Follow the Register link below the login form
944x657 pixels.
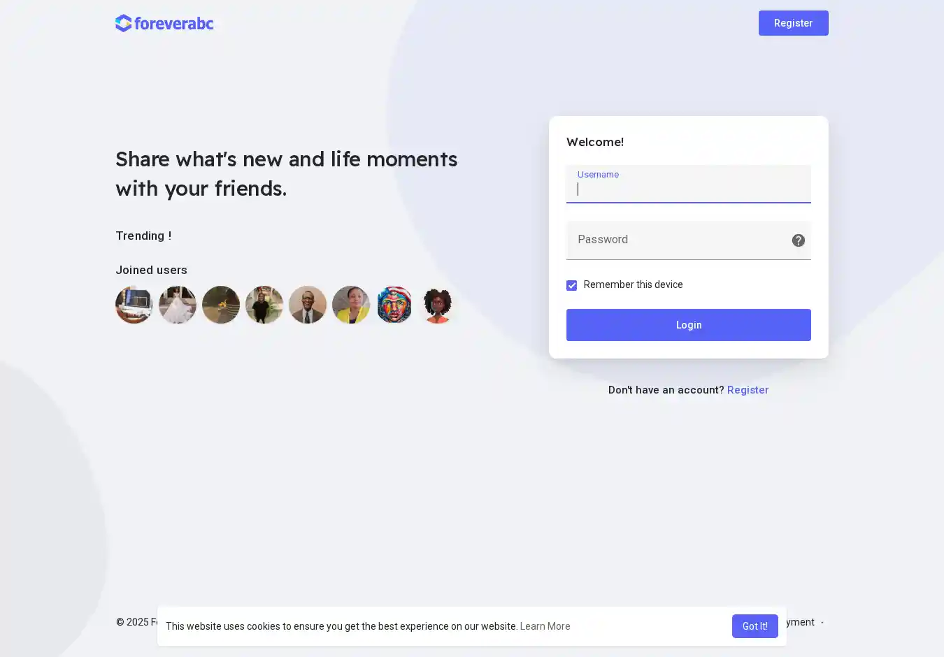pos(748,390)
